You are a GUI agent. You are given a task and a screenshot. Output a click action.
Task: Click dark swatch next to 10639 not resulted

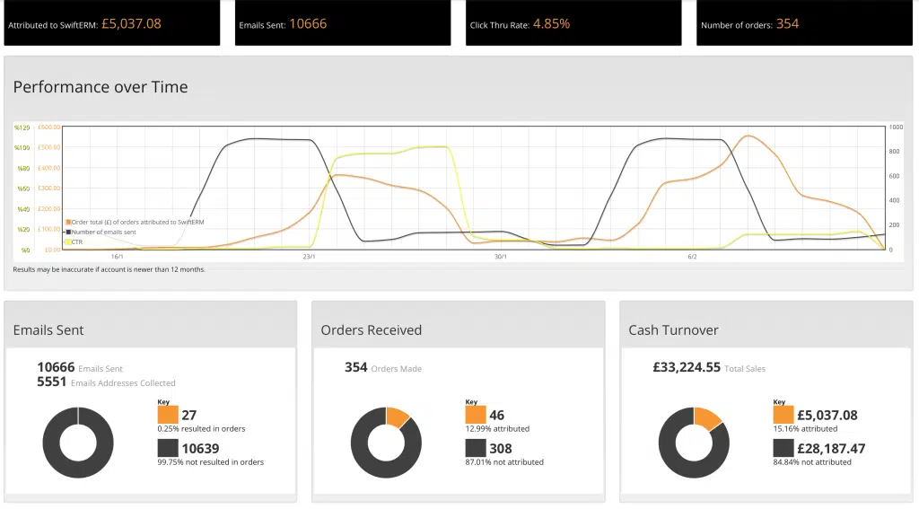pyautogui.click(x=168, y=448)
